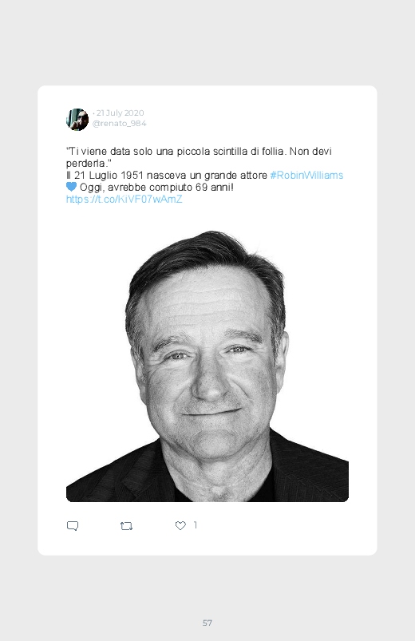
Task: Click the word "perderla." in the tweet
Action: pos(89,164)
